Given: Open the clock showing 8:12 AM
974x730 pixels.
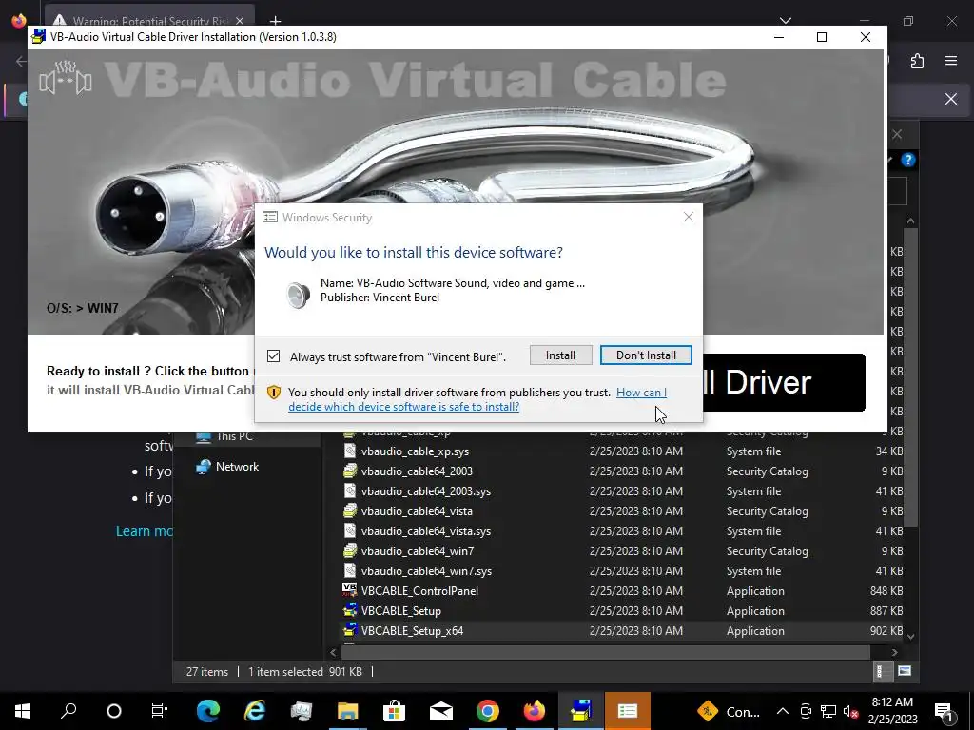Looking at the screenshot, I should pos(892,711).
